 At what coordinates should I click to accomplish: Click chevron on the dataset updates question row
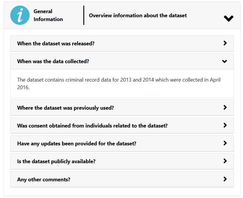(225, 143)
